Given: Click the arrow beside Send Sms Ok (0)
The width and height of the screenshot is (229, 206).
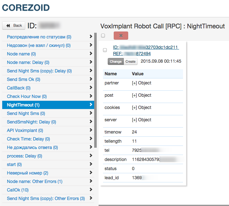Looking at the screenshot, I should [91, 79].
